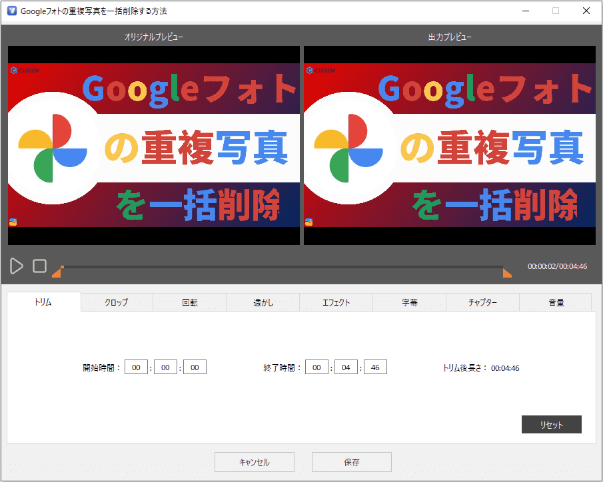Open the 音量 volume tab

click(556, 302)
